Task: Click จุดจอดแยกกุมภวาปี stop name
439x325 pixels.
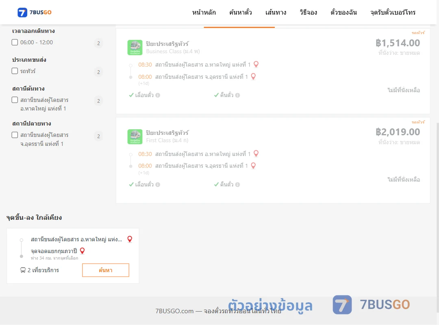Action: click(54, 251)
